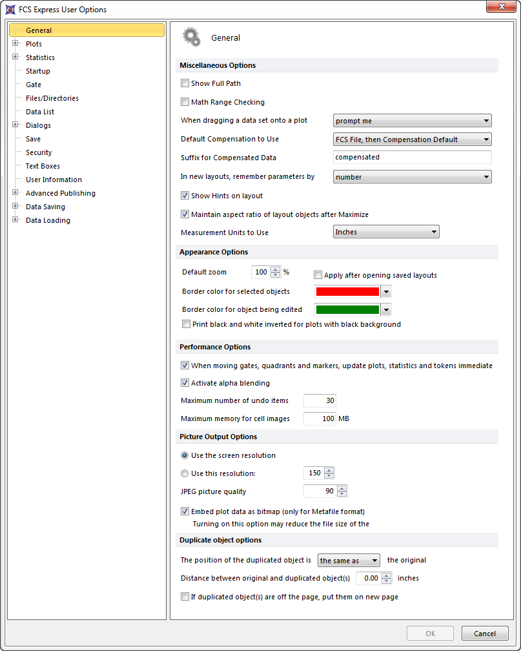Click the FCS Express title bar icon
This screenshot has height=651, width=521.
click(x=10, y=9)
